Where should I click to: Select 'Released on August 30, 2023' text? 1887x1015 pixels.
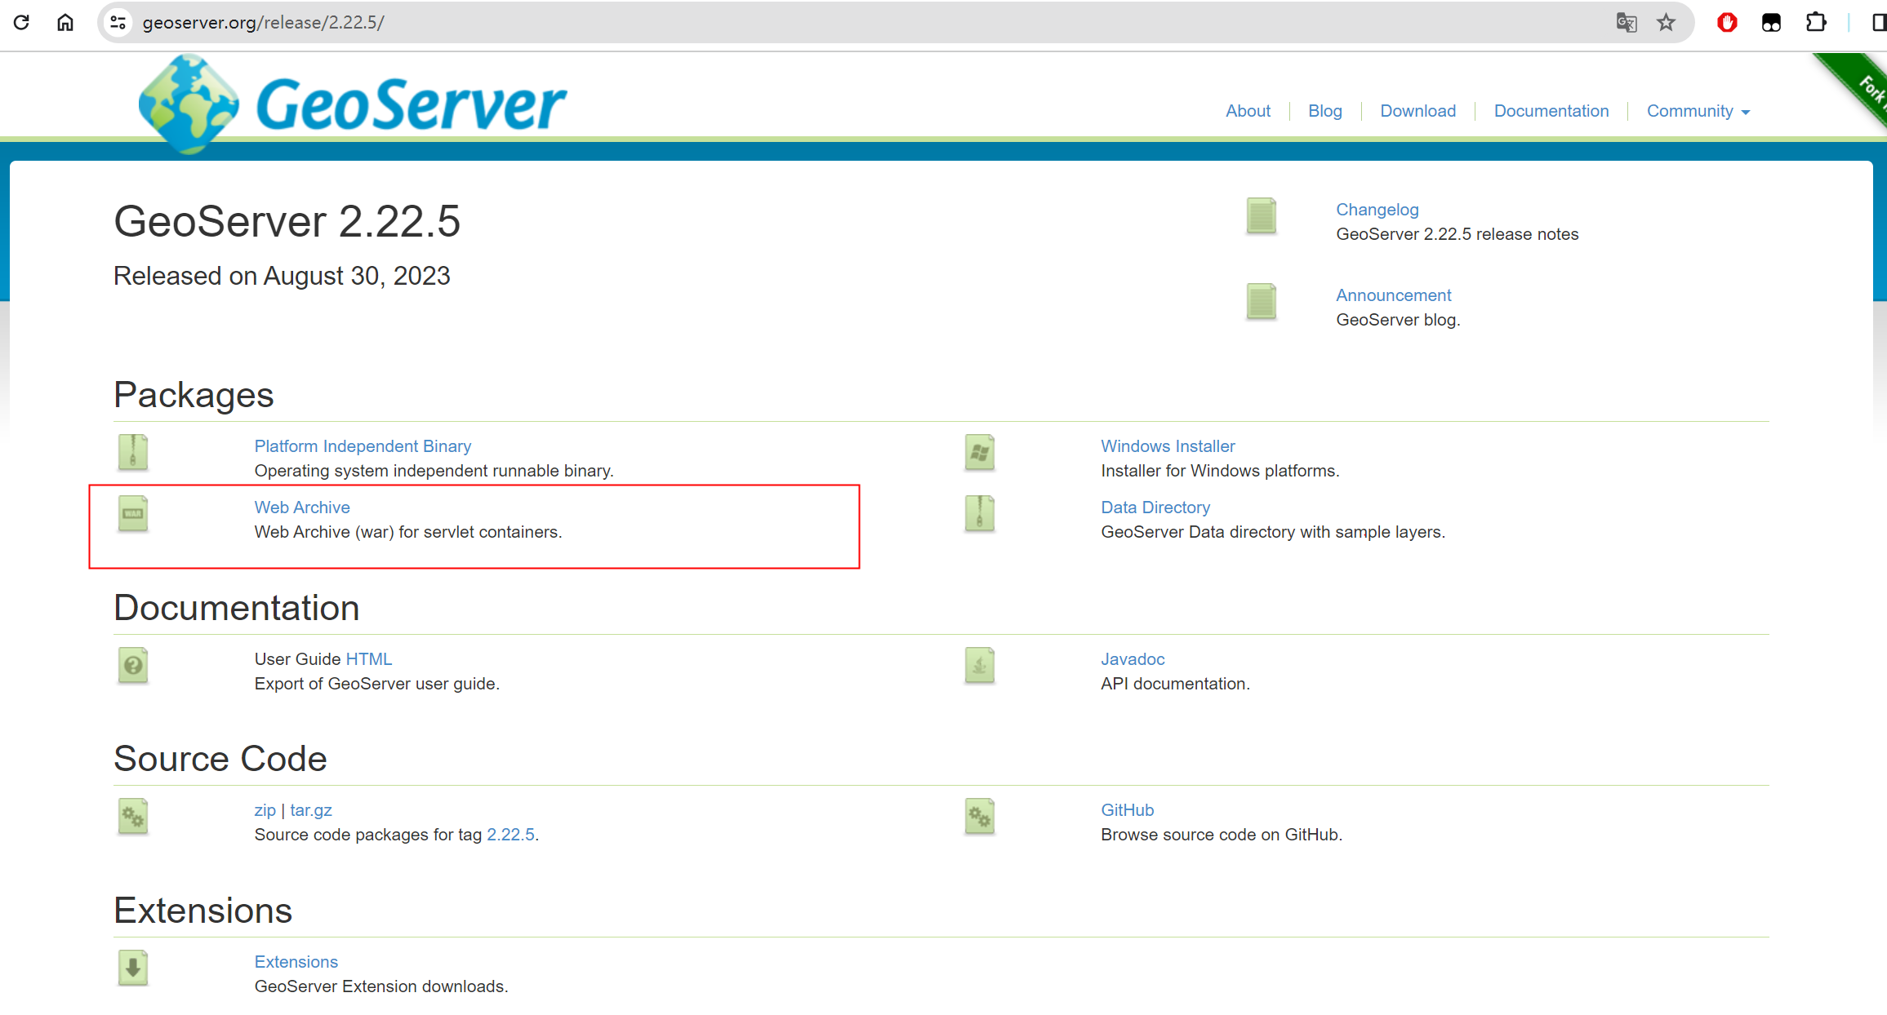(282, 276)
